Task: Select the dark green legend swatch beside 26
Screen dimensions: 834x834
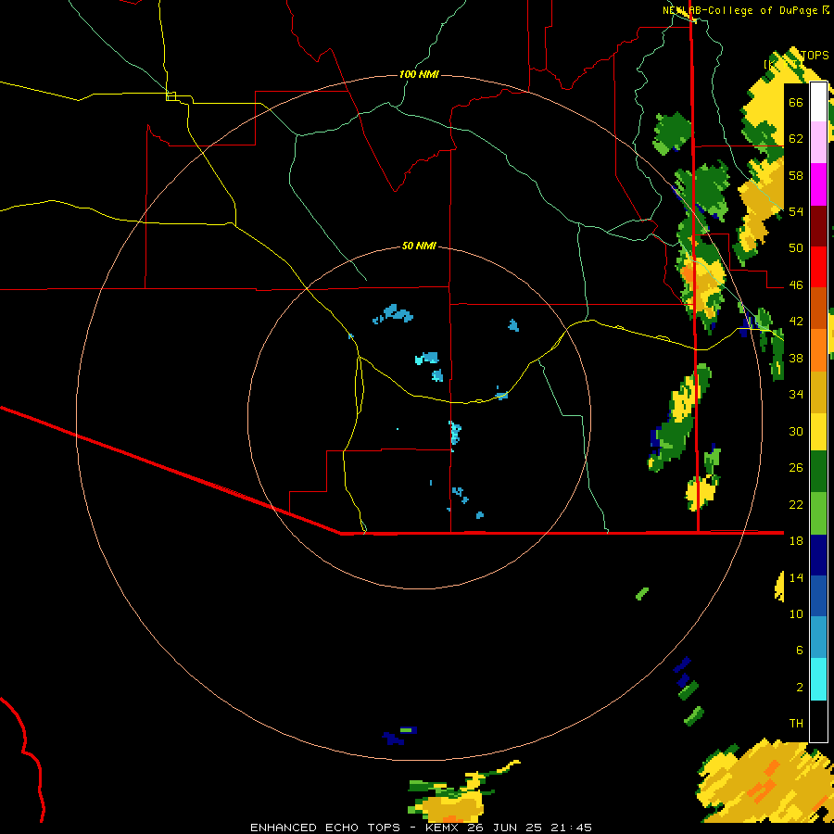Action: tap(818, 472)
